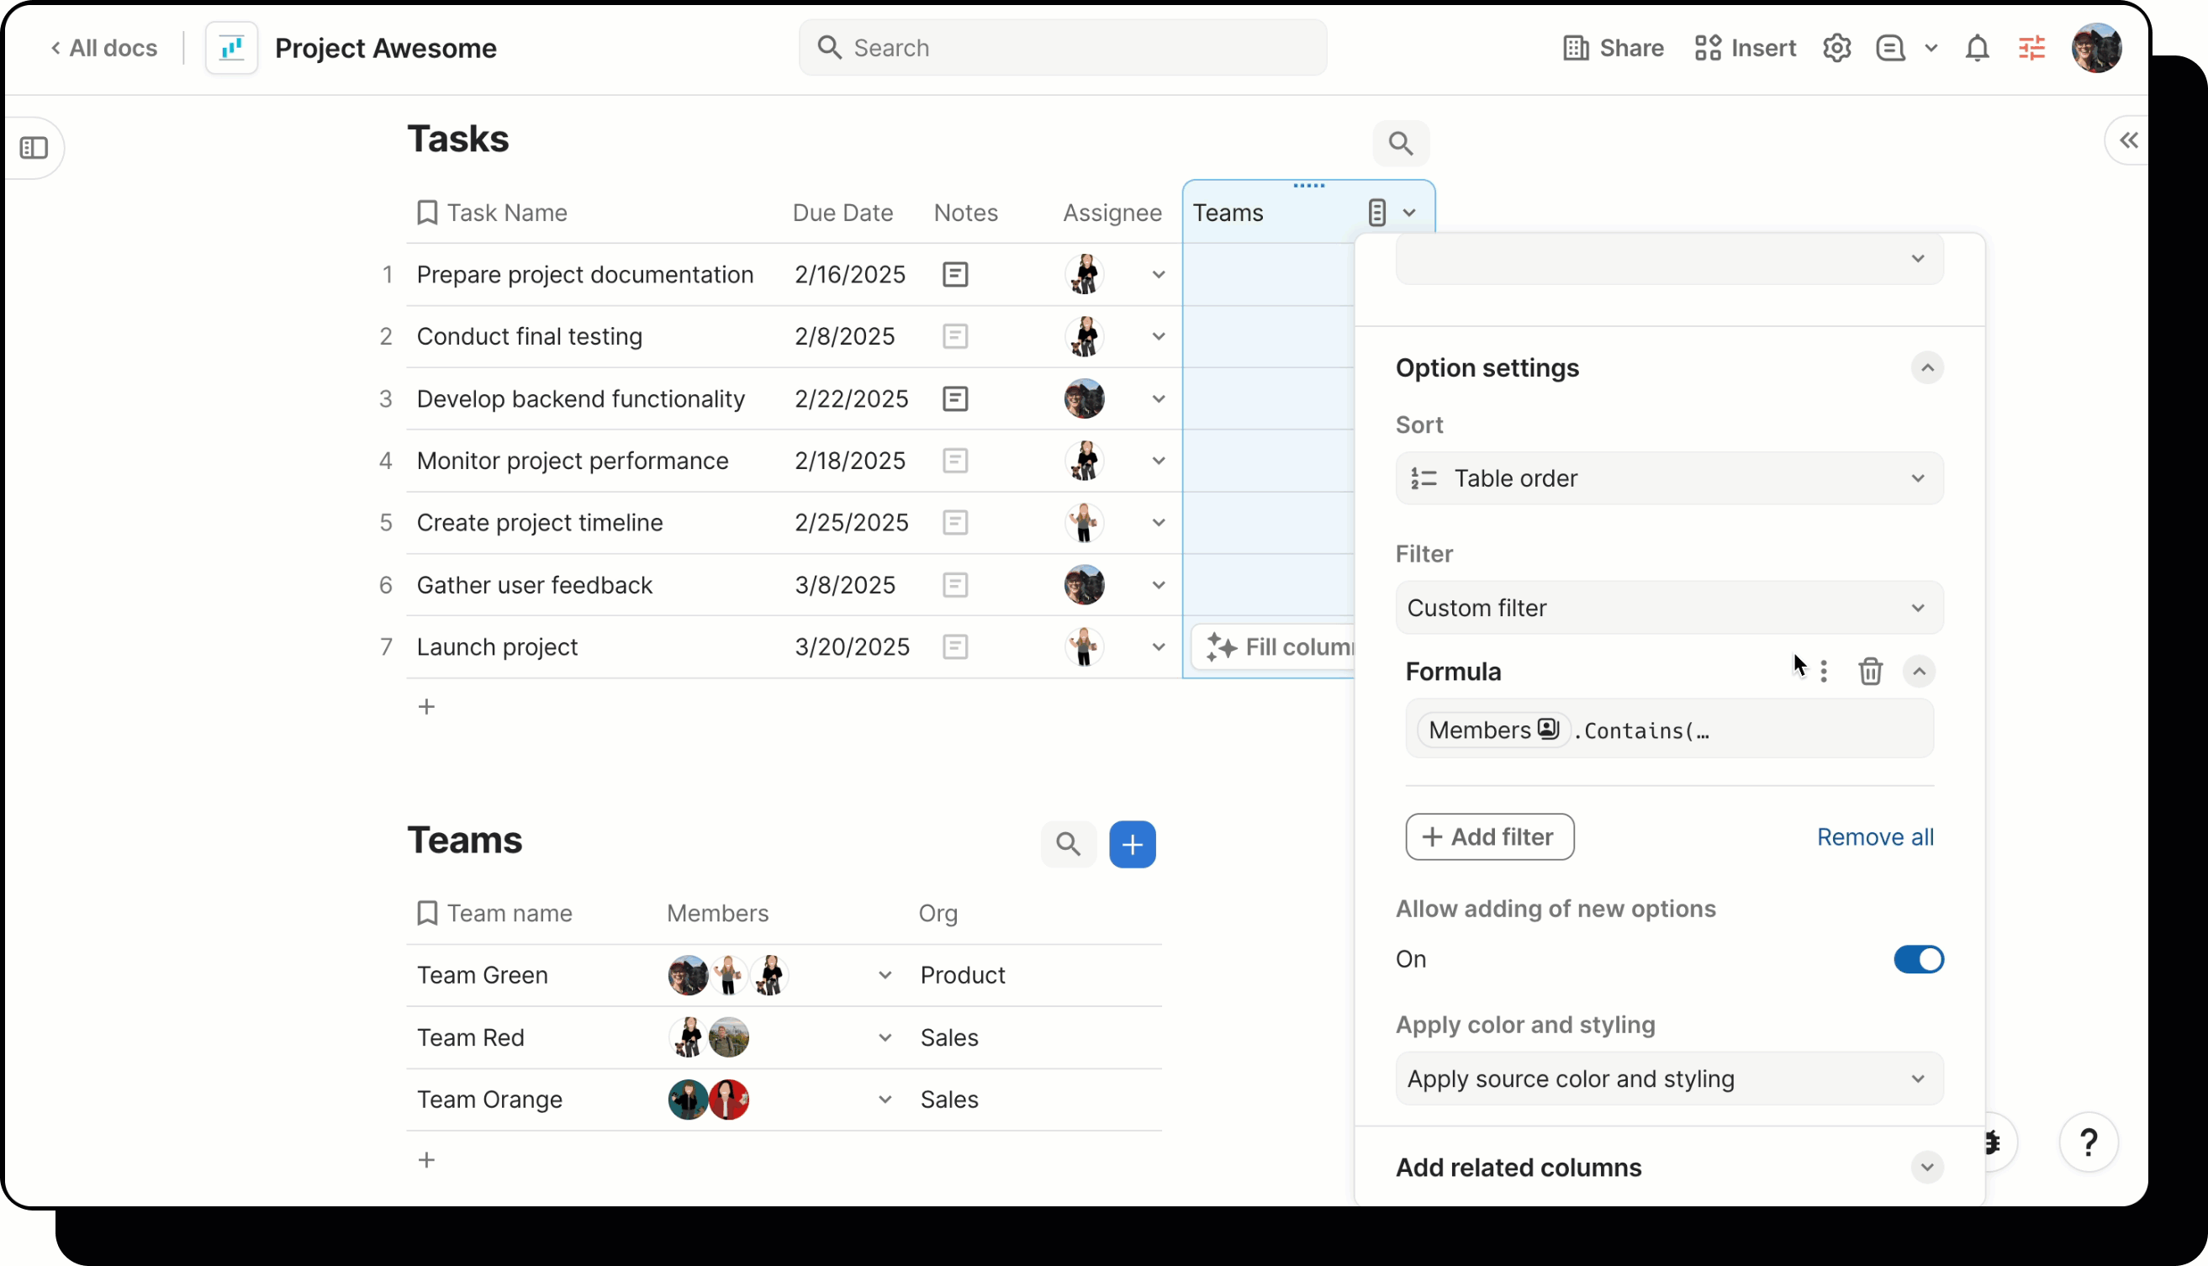Expand comments dropdown arrow
Viewport: 2208px width, 1266px height.
(1931, 48)
